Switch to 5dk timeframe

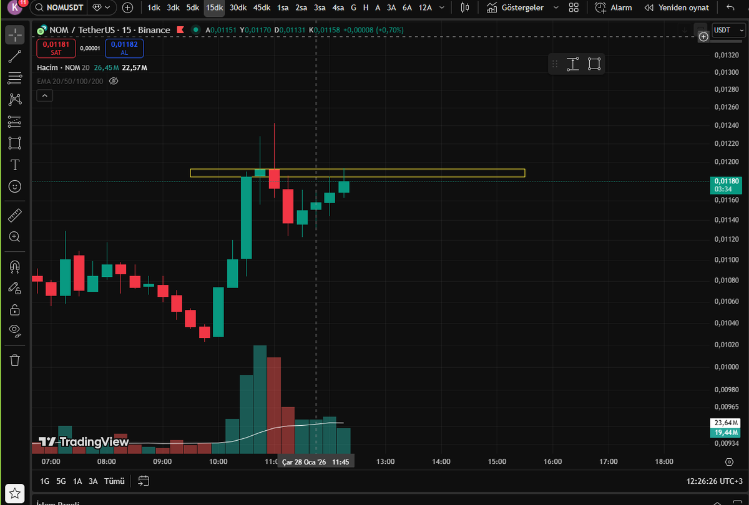click(x=193, y=7)
